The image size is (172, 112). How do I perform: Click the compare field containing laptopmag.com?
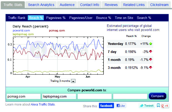59,96
